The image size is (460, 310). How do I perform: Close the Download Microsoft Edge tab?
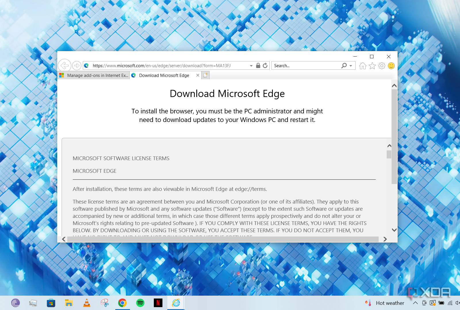[198, 75]
